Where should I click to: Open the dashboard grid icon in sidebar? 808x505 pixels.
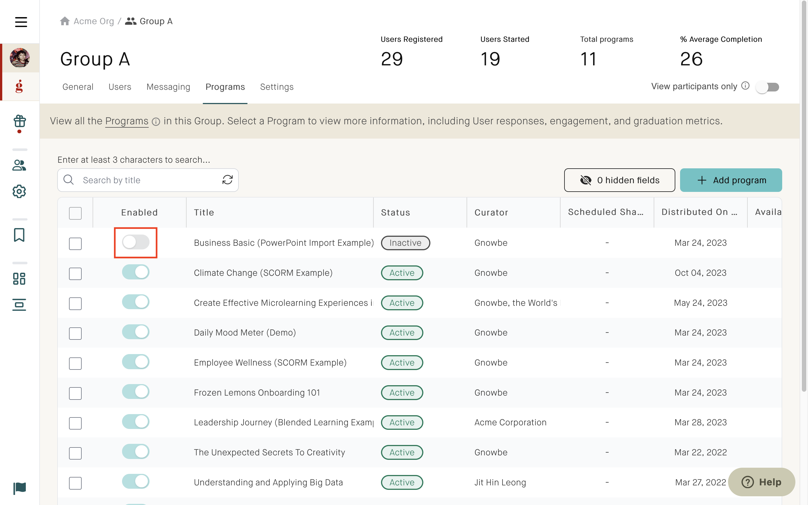coord(19,279)
